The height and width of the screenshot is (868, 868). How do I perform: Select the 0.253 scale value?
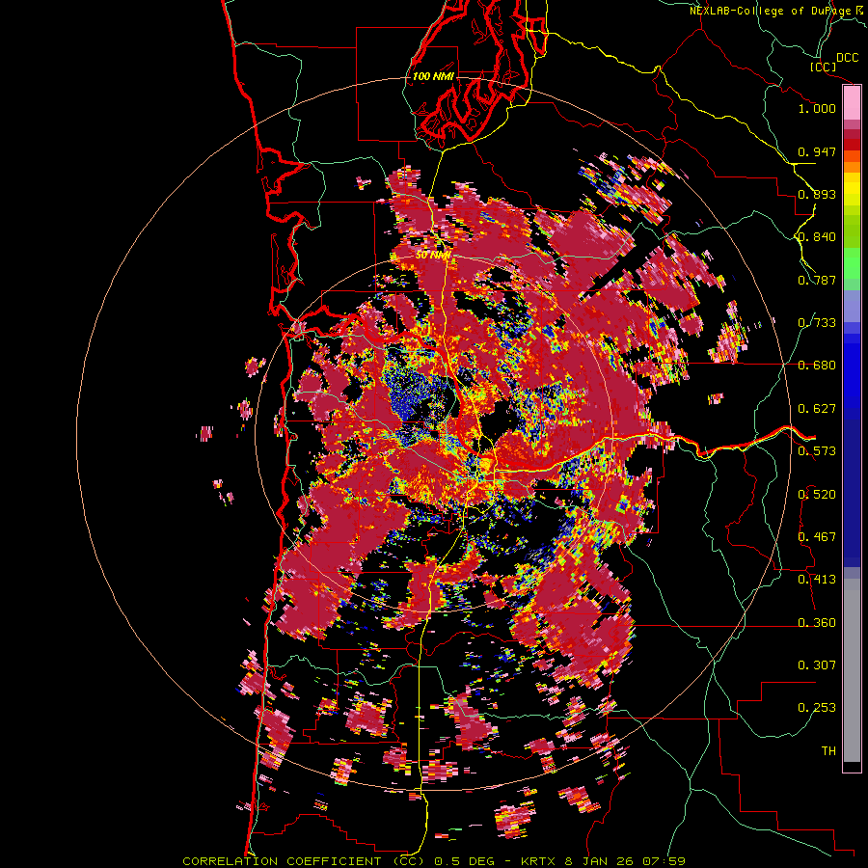click(817, 708)
